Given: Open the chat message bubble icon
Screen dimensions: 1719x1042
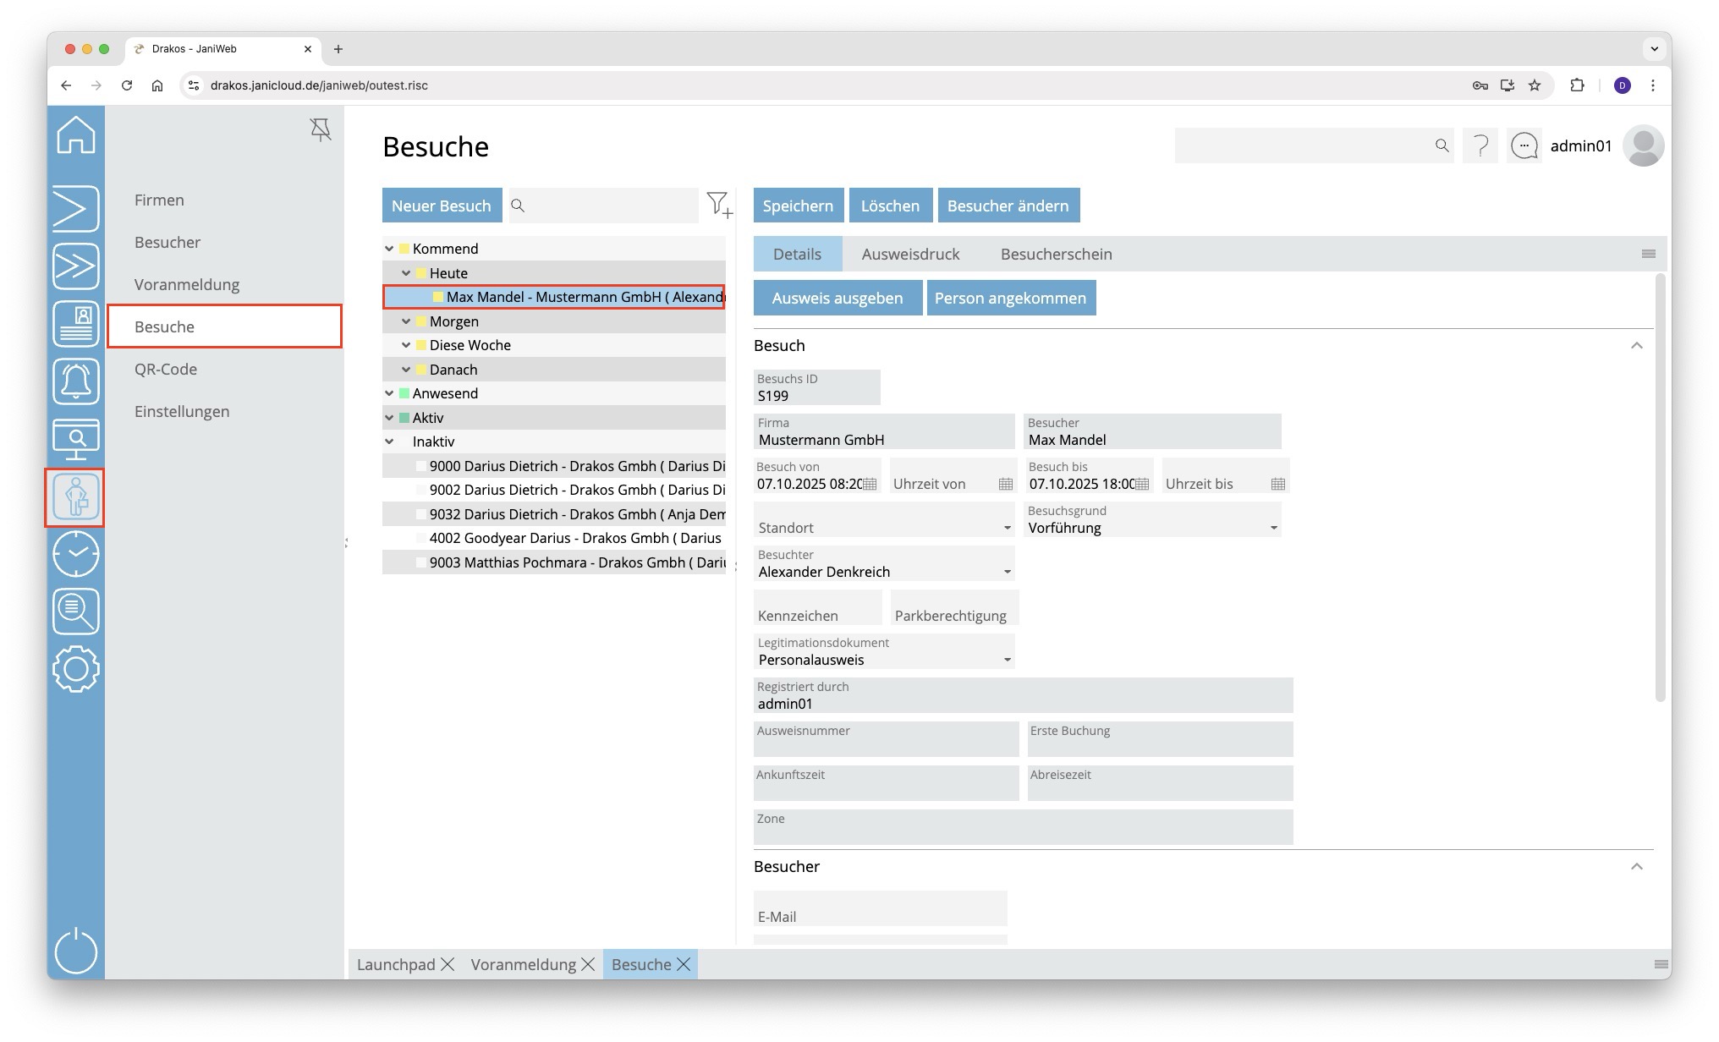Looking at the screenshot, I should [x=1524, y=146].
